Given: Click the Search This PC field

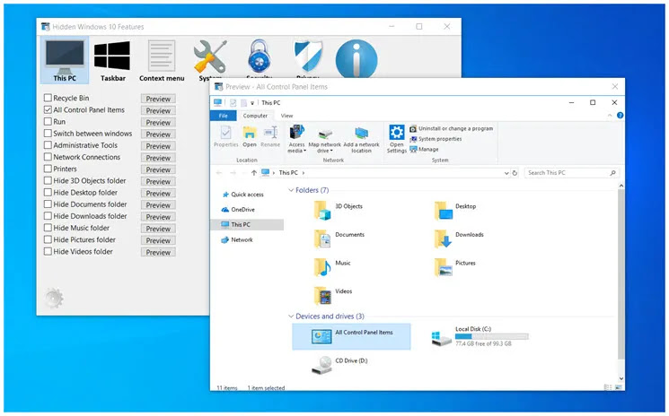Looking at the screenshot, I should 571,173.
